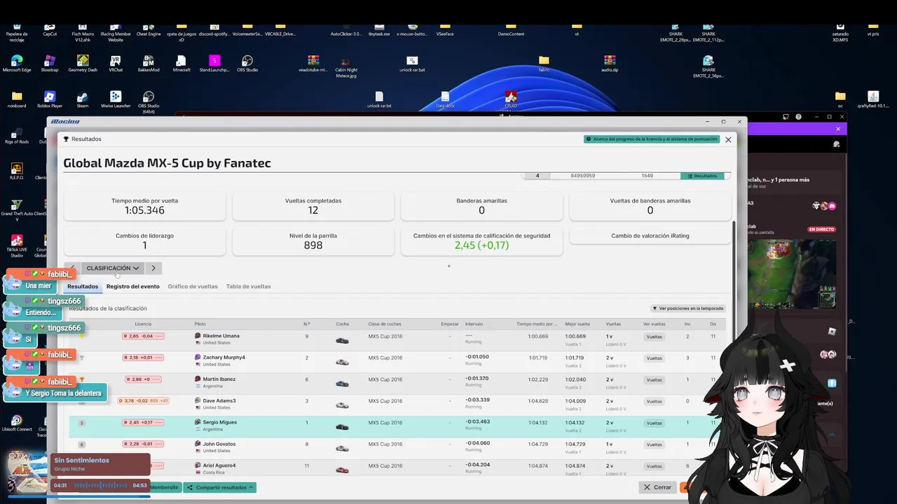Click Vueltas button for Rikelme Umana

654,337
